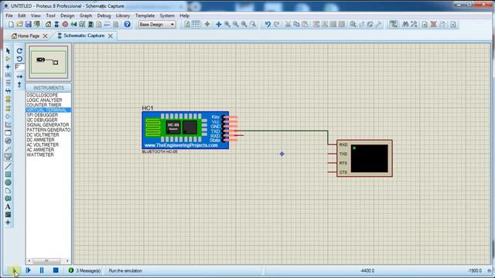Switch to the Home Page tab

pyautogui.click(x=29, y=36)
